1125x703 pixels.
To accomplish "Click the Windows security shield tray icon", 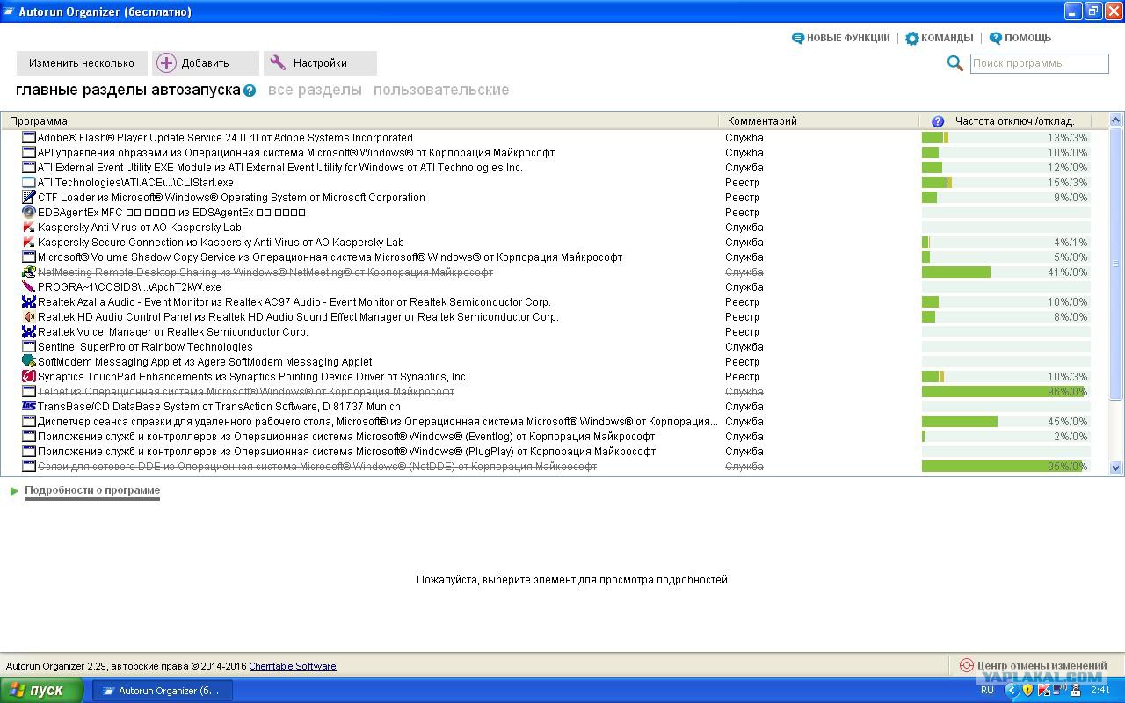I will click(1027, 691).
